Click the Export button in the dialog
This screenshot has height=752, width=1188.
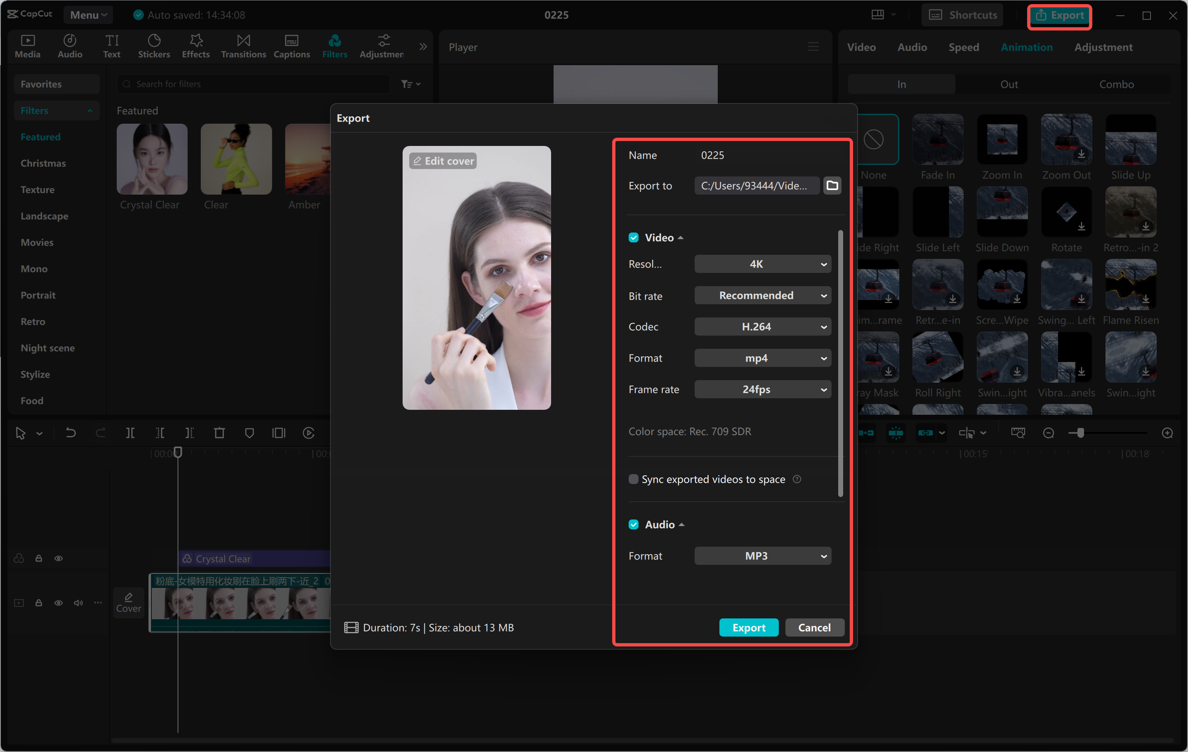coord(748,627)
